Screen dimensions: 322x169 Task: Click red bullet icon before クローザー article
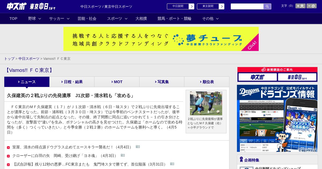pos(8,156)
